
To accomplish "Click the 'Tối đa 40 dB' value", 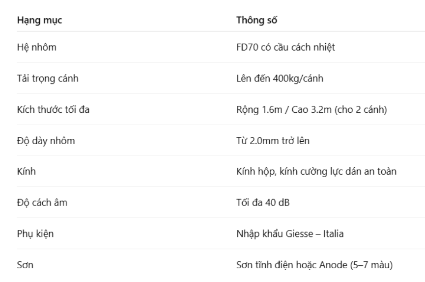I will click(x=263, y=203).
